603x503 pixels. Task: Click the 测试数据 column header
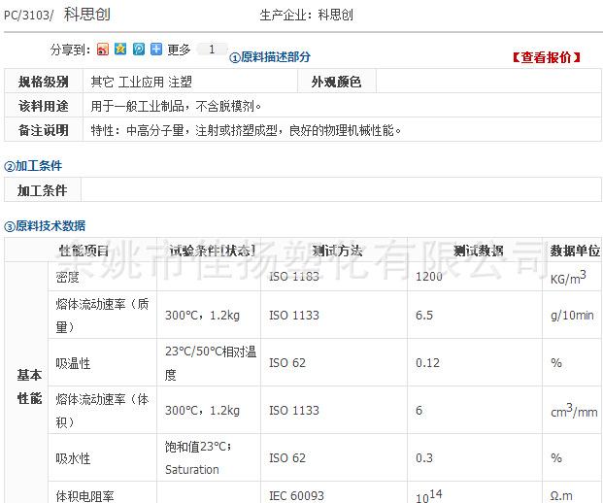pyautogui.click(x=478, y=251)
